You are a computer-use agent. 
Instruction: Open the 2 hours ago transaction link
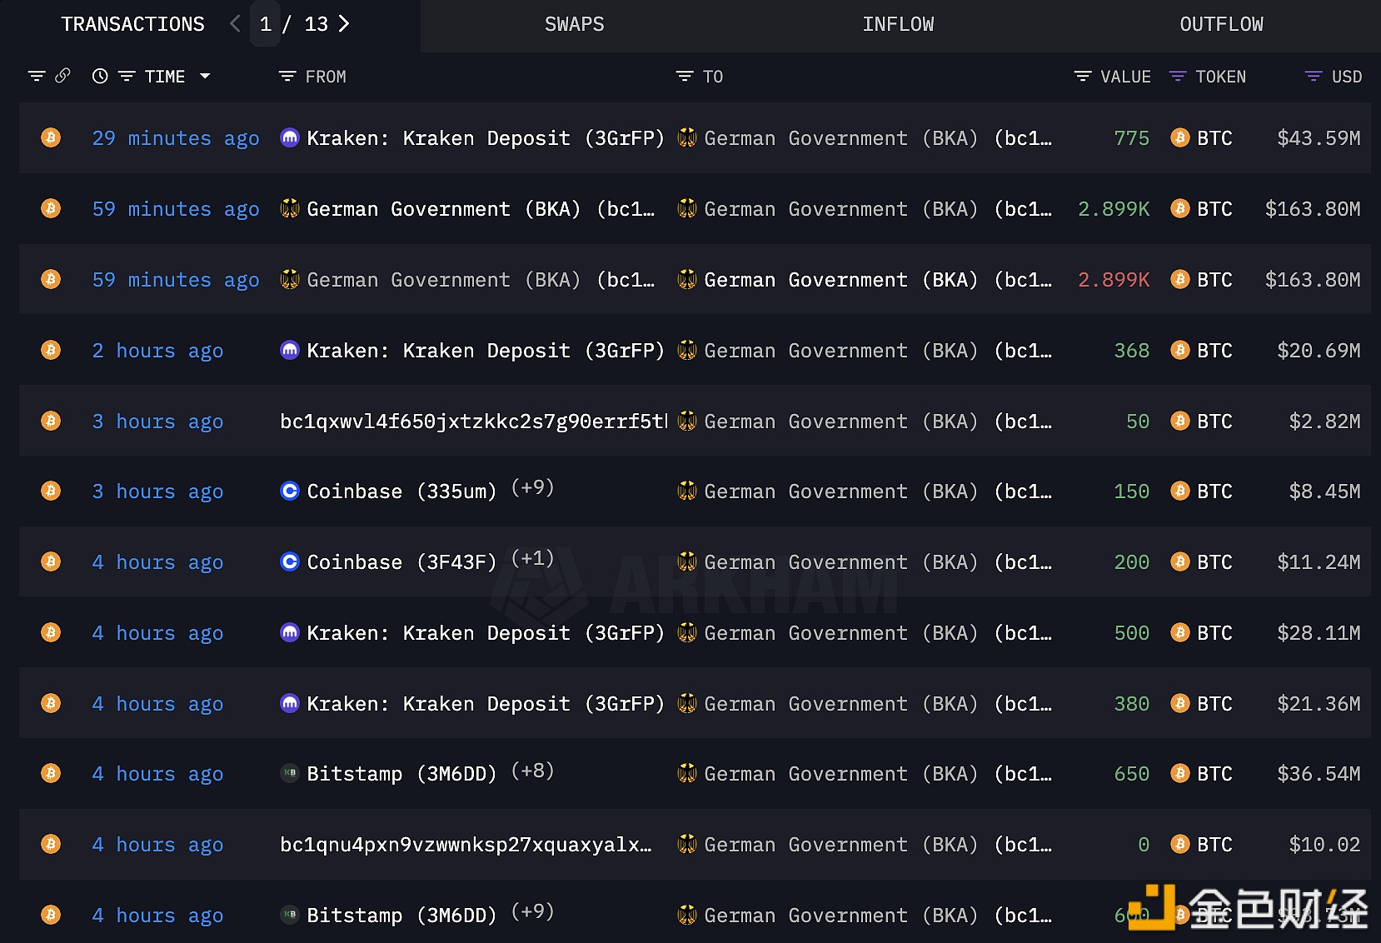(157, 351)
